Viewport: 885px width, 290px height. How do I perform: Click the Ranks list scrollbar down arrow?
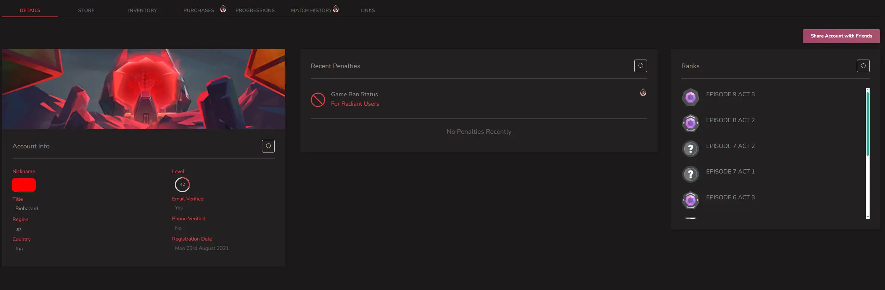point(867,217)
